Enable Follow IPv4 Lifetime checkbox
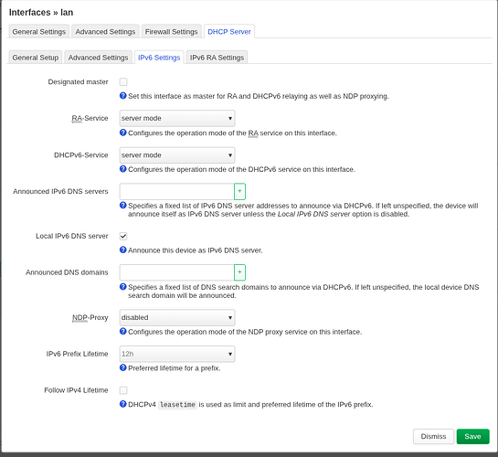This screenshot has height=457, width=498. [123, 390]
